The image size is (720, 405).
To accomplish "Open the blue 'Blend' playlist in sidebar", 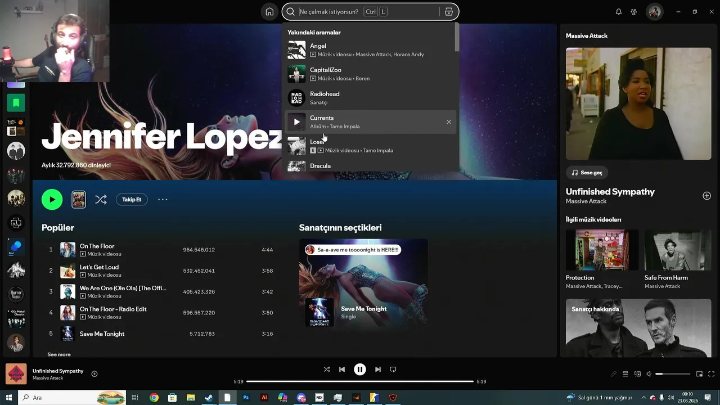I will click(x=16, y=247).
